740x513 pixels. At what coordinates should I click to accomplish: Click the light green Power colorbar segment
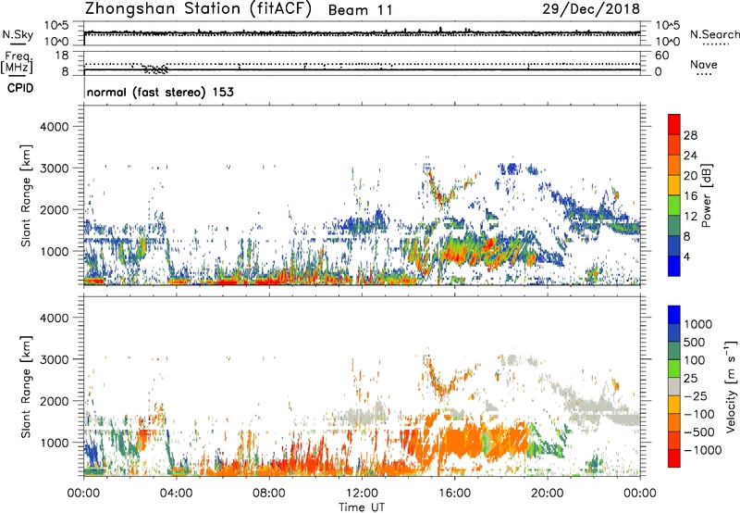(x=674, y=206)
